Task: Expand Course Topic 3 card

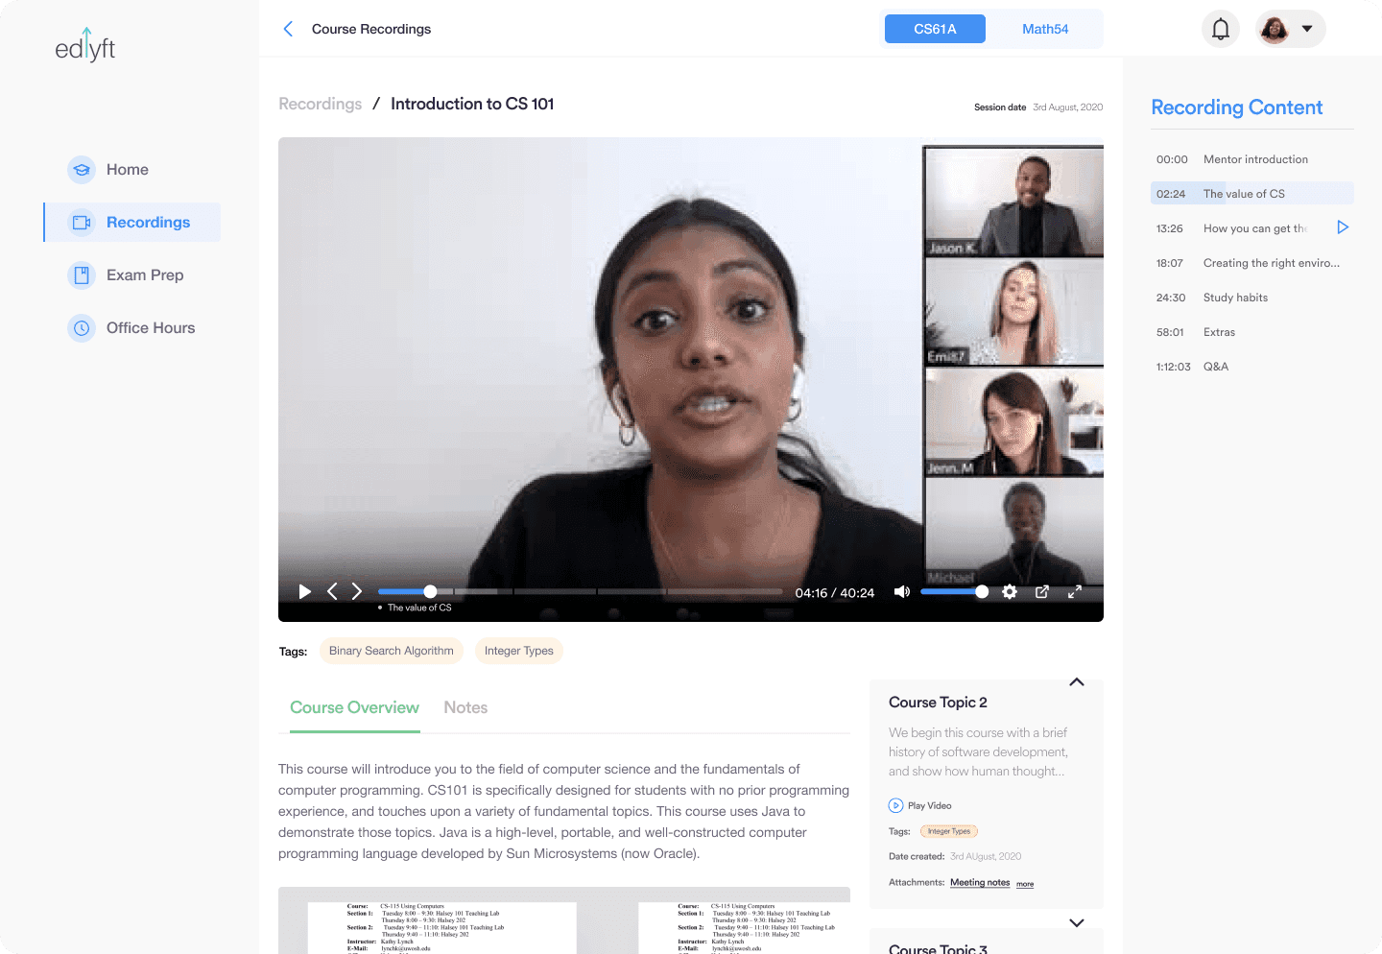Action: 1077,923
